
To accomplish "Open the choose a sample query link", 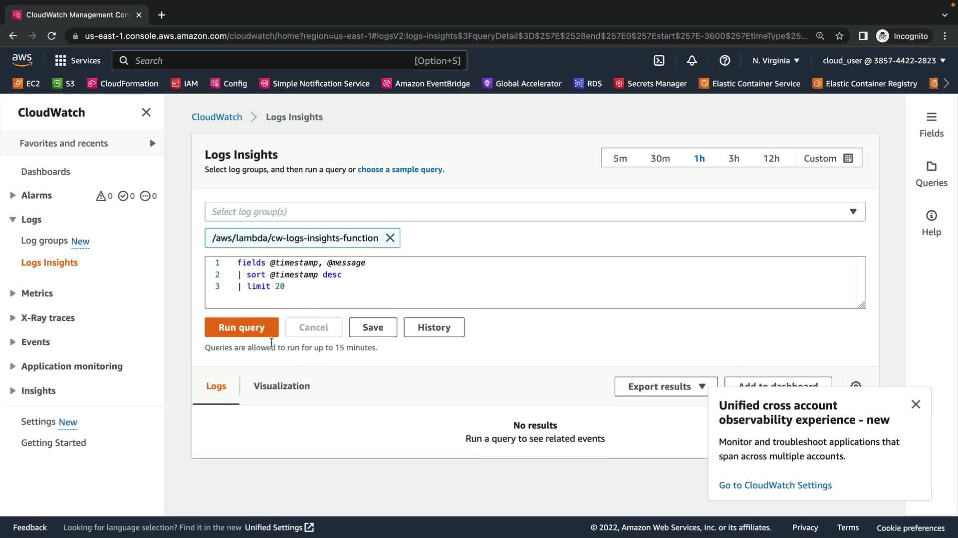I will point(400,169).
